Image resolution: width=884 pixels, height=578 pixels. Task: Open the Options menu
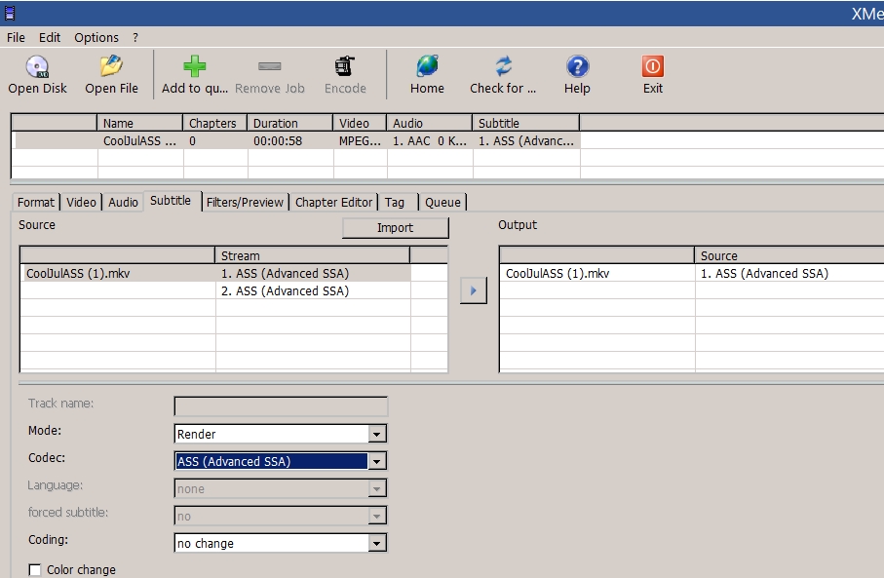[x=96, y=37]
